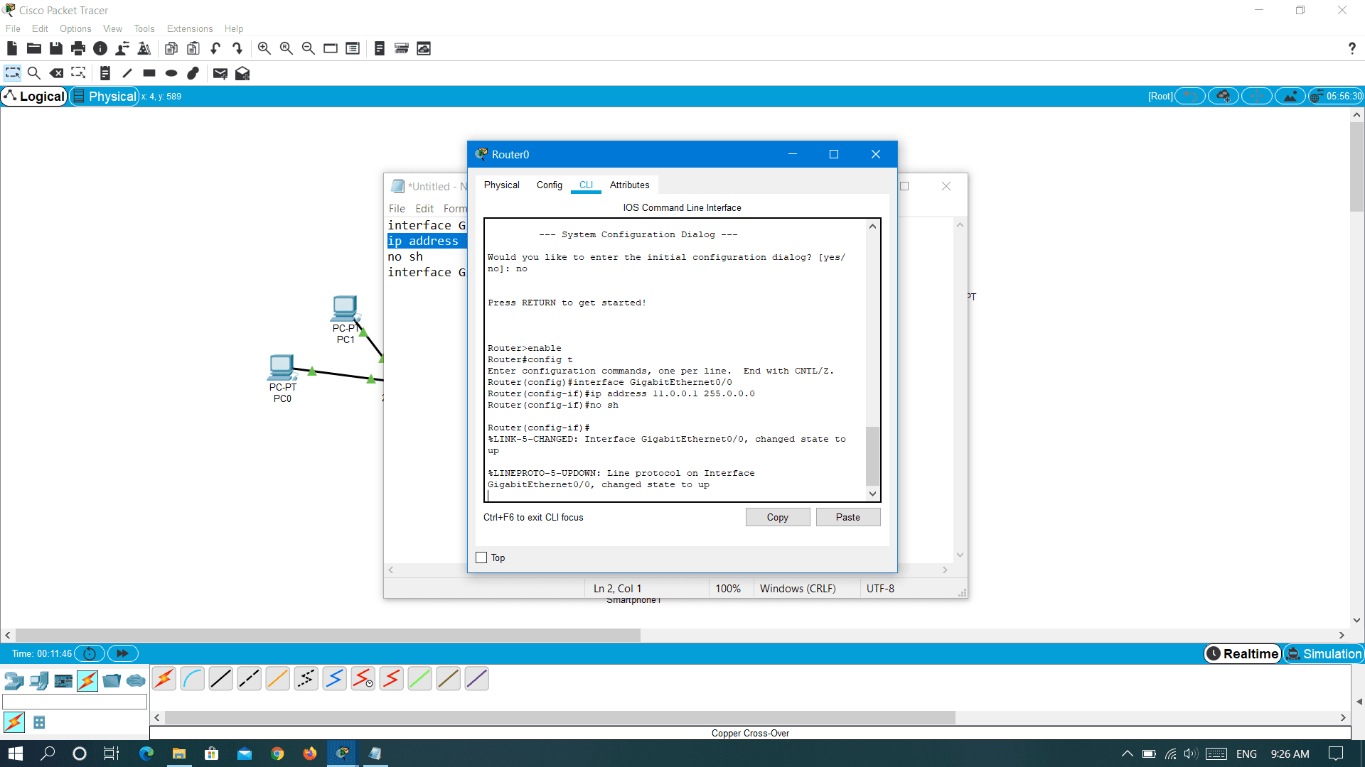Open the Windows Start menu
This screenshot has height=767, width=1365.
pos(15,754)
